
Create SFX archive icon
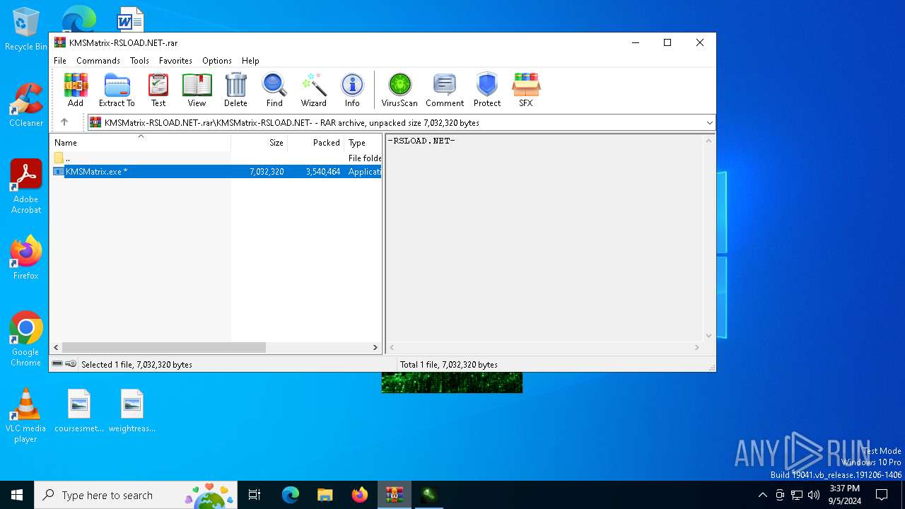pyautogui.click(x=526, y=90)
